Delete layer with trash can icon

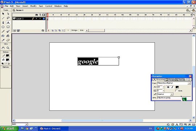pos(43,31)
